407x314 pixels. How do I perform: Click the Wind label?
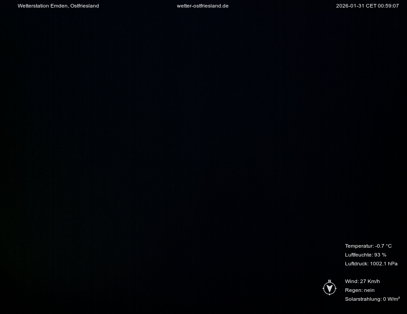tap(352, 281)
